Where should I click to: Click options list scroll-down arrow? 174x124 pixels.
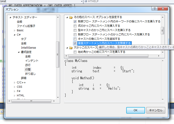coord(163,52)
